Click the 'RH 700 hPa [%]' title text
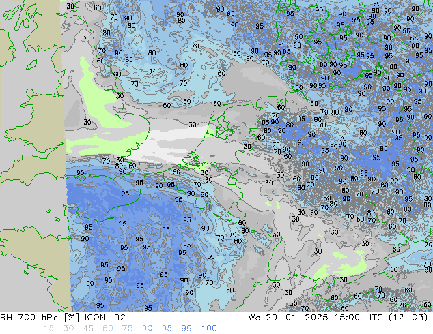The height and width of the screenshot is (334, 433). (40, 318)
